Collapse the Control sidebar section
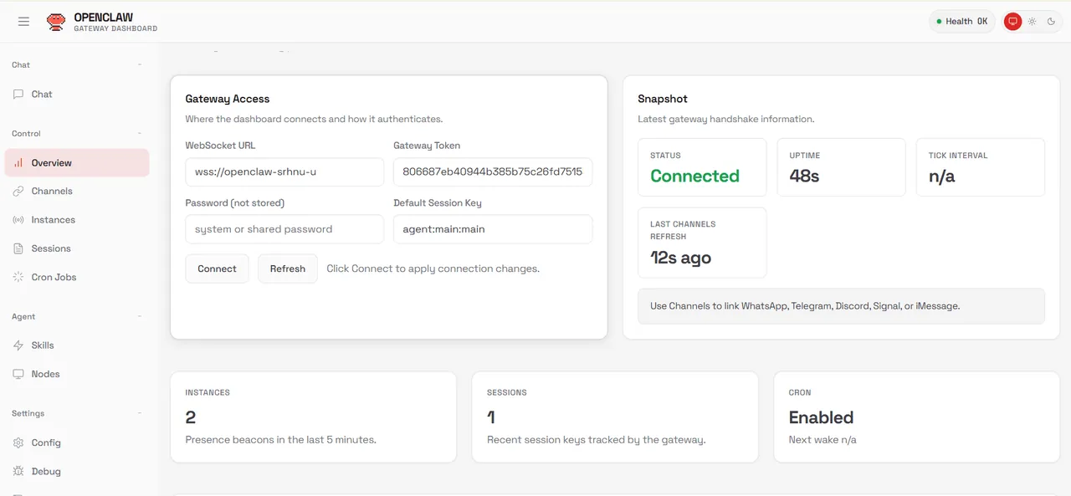The height and width of the screenshot is (496, 1071). click(x=140, y=133)
